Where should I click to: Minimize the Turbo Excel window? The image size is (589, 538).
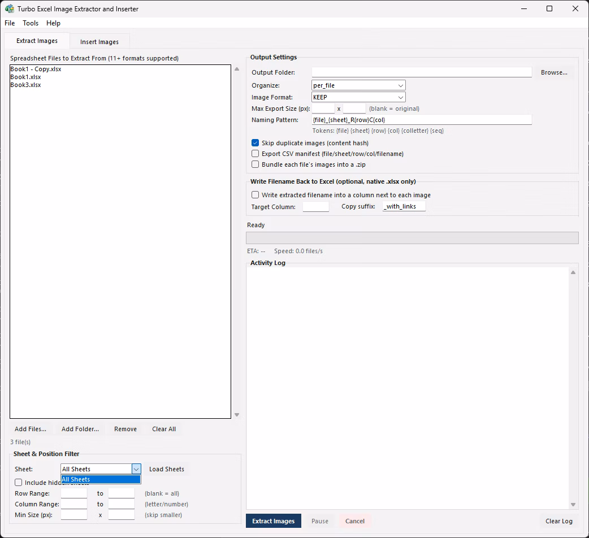(x=524, y=8)
